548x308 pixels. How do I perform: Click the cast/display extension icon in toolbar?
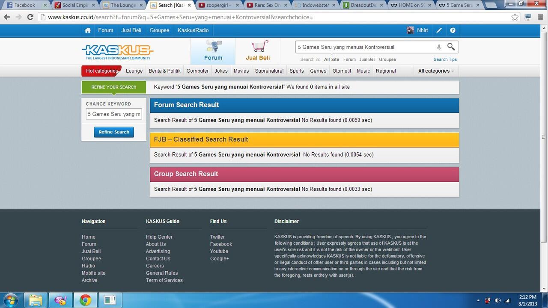(528, 17)
